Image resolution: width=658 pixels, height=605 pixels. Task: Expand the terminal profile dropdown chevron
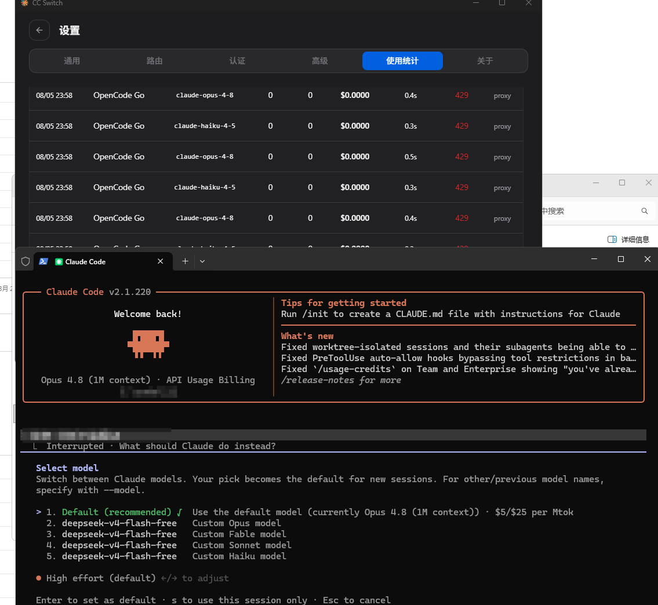pos(202,261)
